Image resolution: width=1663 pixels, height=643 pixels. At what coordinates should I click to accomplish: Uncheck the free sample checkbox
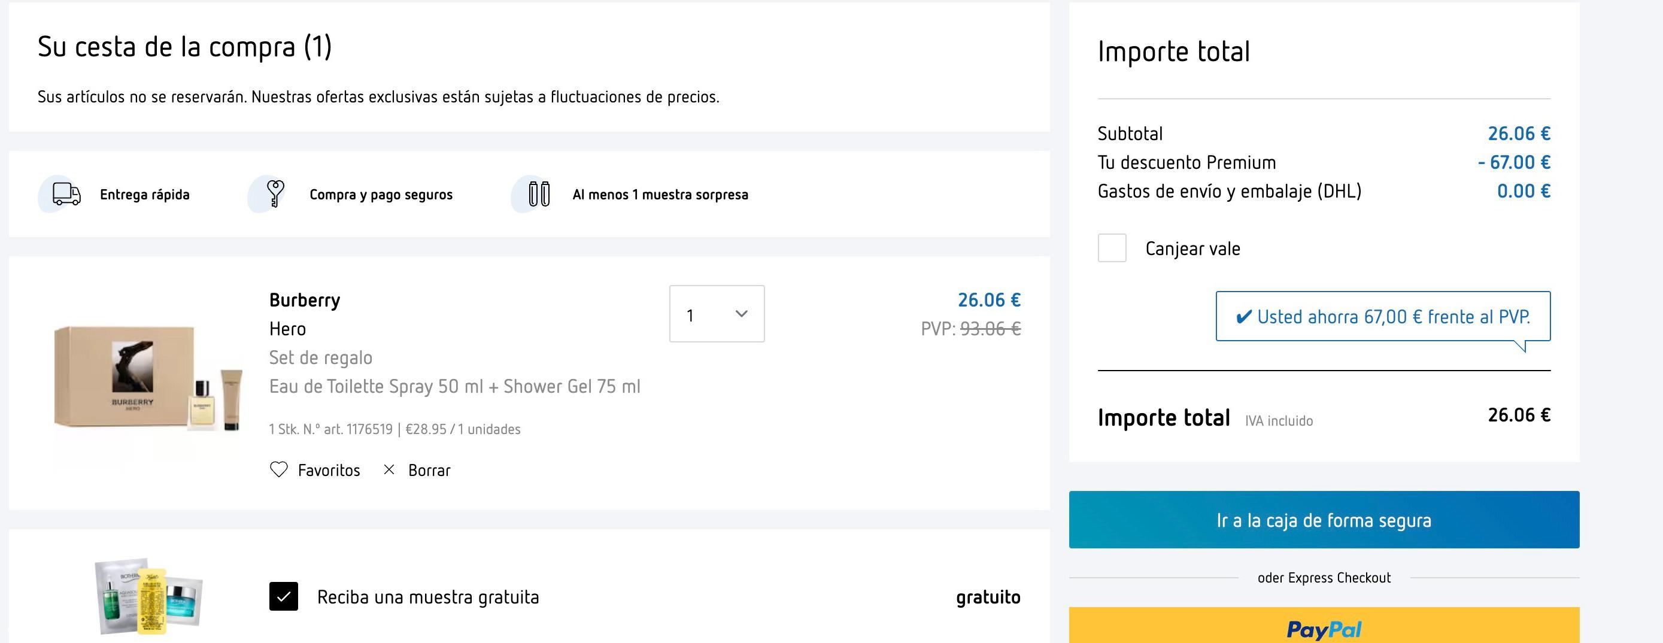pyautogui.click(x=283, y=596)
